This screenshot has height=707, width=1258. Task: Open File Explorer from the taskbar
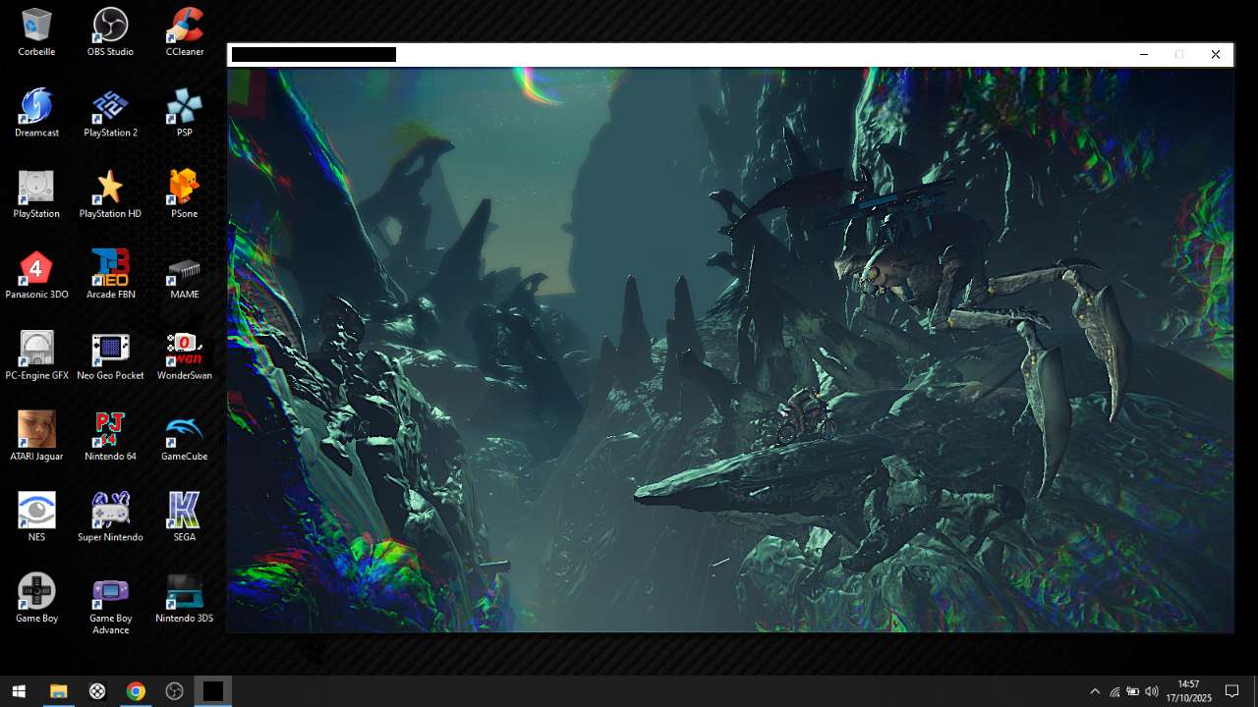tap(58, 691)
